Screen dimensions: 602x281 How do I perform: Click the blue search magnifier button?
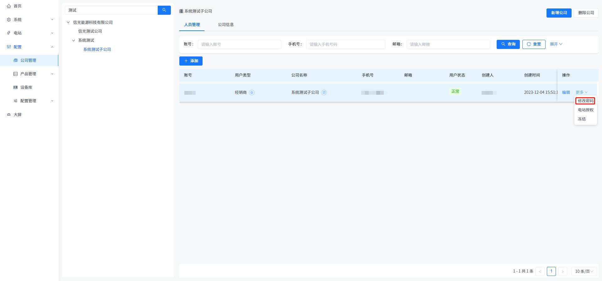coord(164,10)
